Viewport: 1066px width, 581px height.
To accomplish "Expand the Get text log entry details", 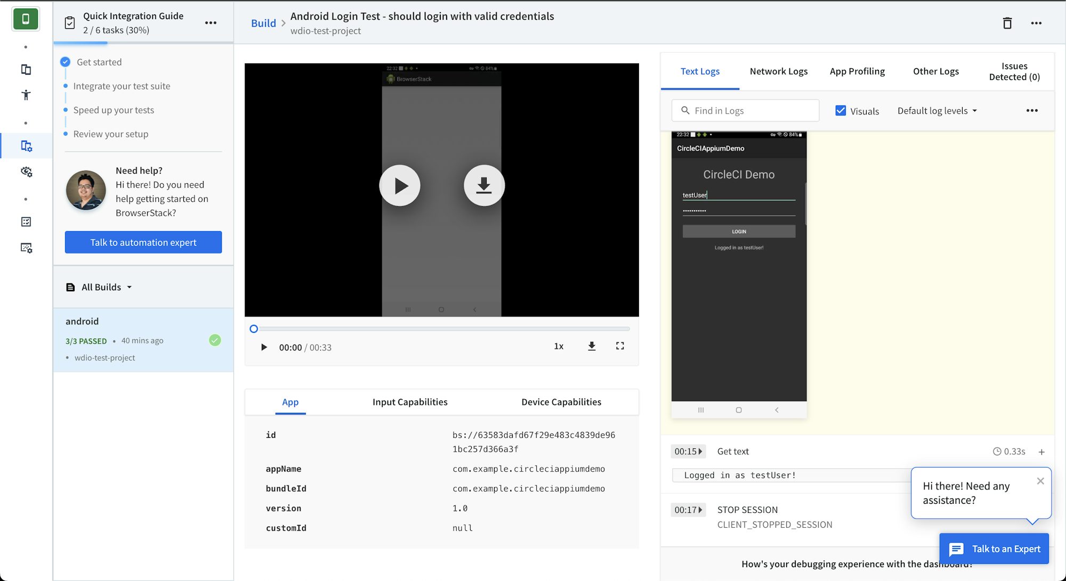I will point(1042,451).
